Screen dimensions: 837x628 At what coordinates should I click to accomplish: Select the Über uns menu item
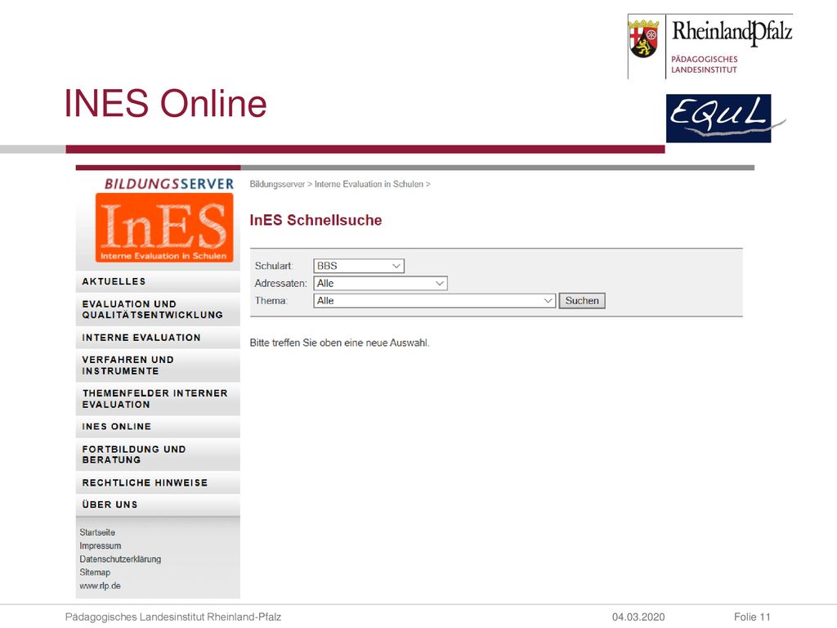158,505
